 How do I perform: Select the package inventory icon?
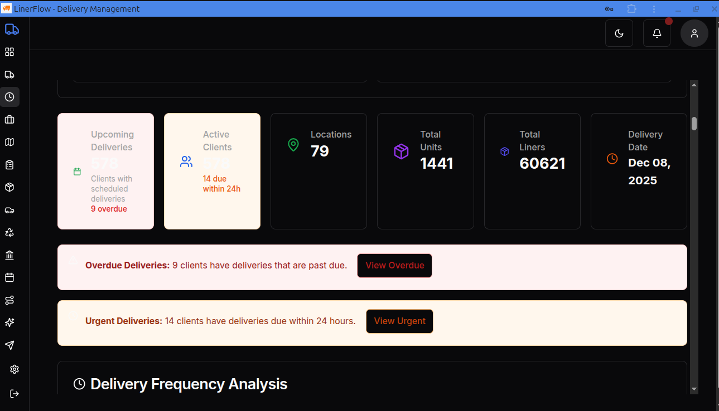10,187
